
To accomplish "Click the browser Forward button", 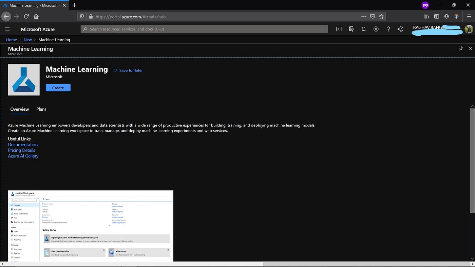I will (x=16, y=16).
